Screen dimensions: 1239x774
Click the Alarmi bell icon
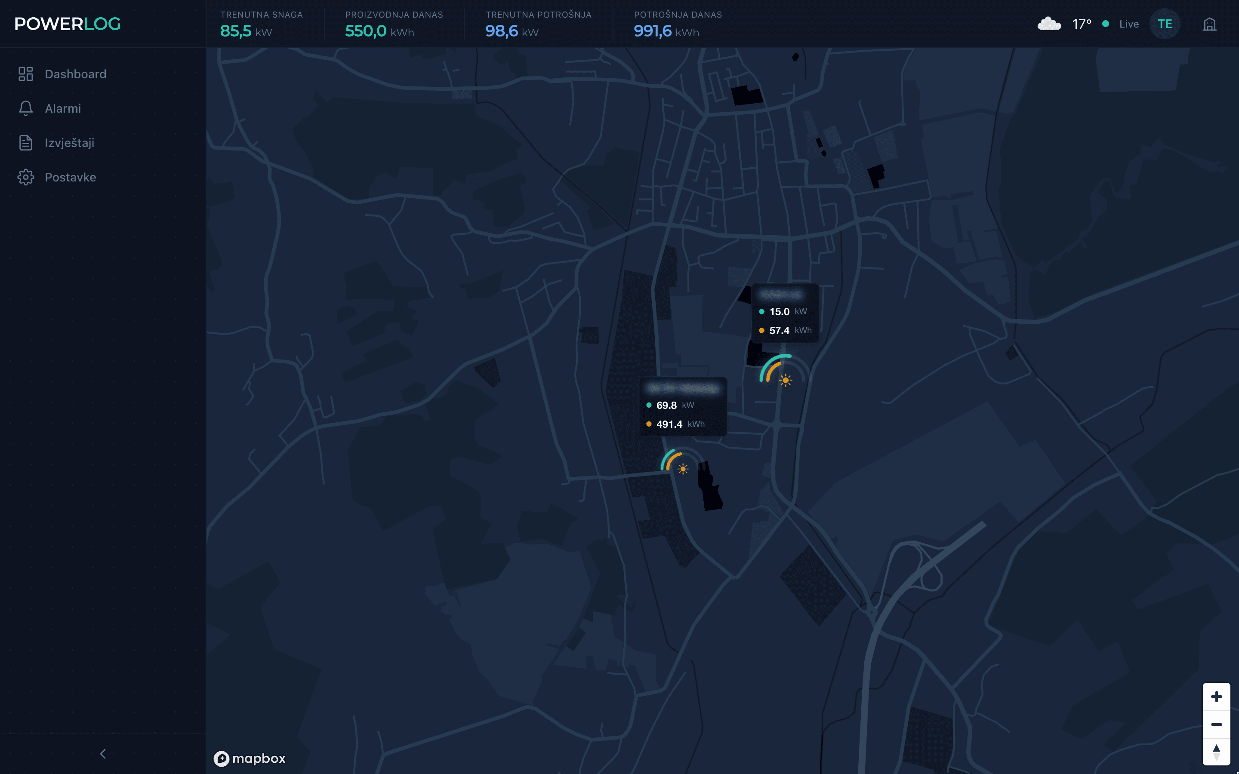click(x=26, y=108)
